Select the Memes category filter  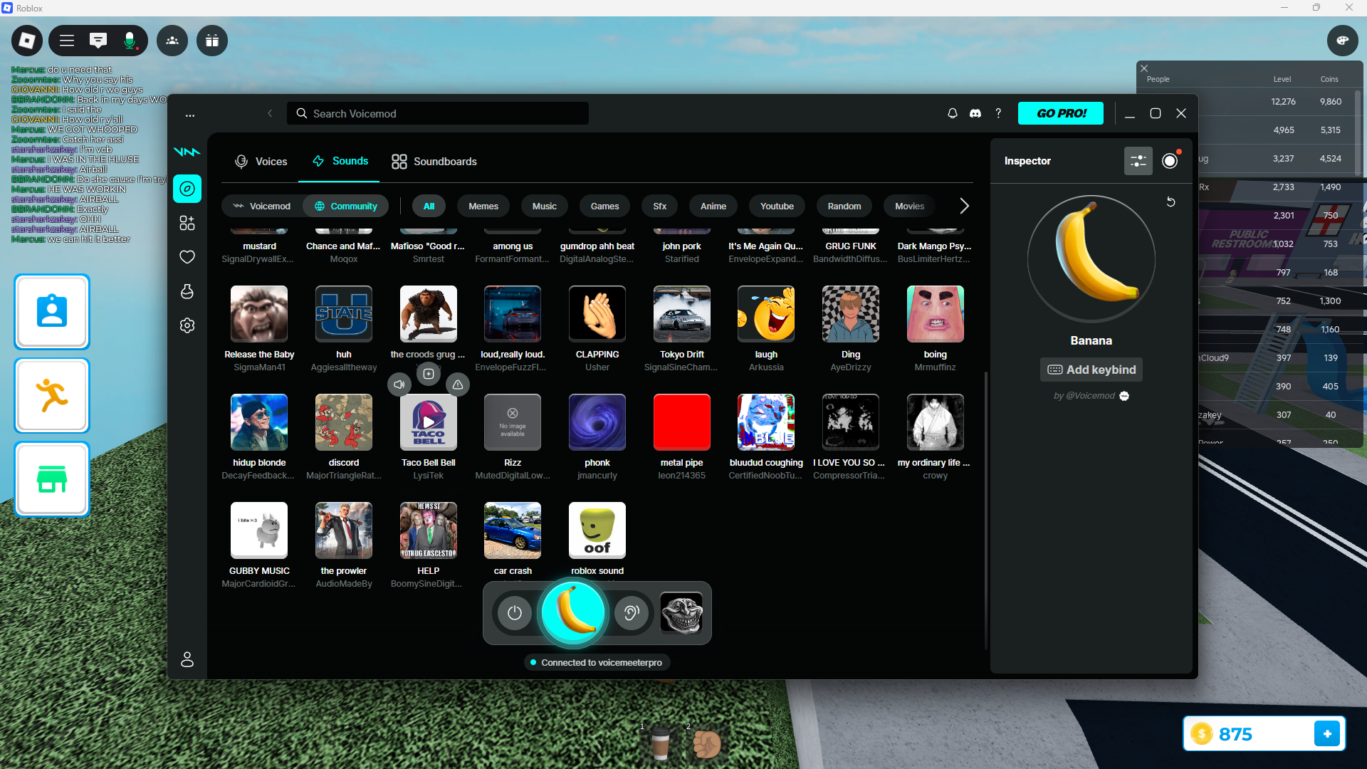[x=483, y=206]
